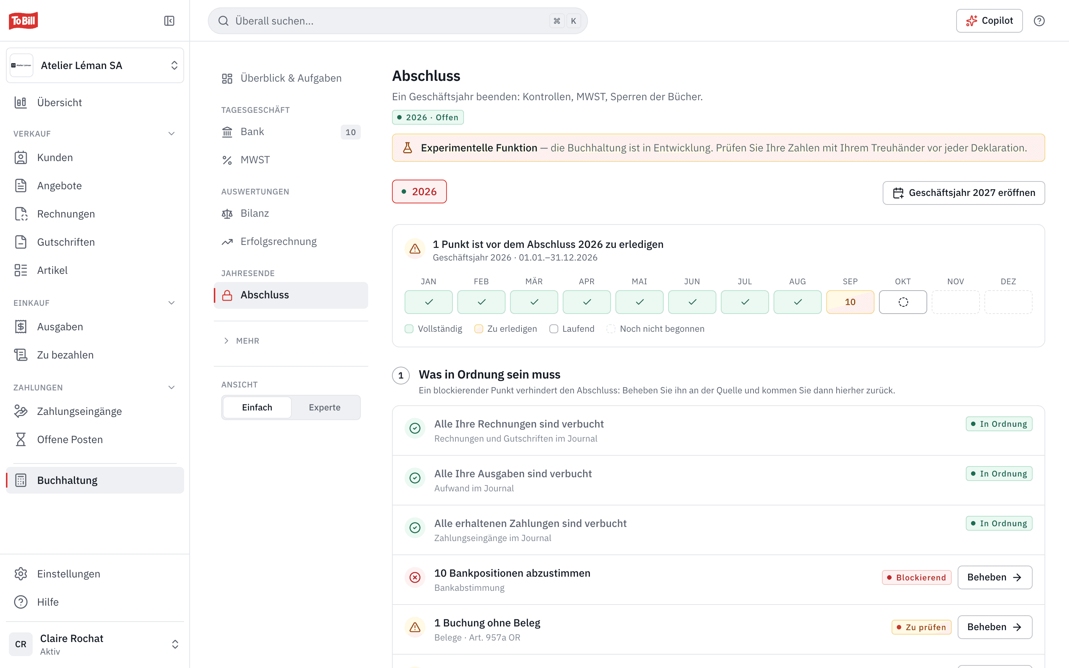Select the JAN completed month cell
Image resolution: width=1069 pixels, height=668 pixels.
coord(428,302)
